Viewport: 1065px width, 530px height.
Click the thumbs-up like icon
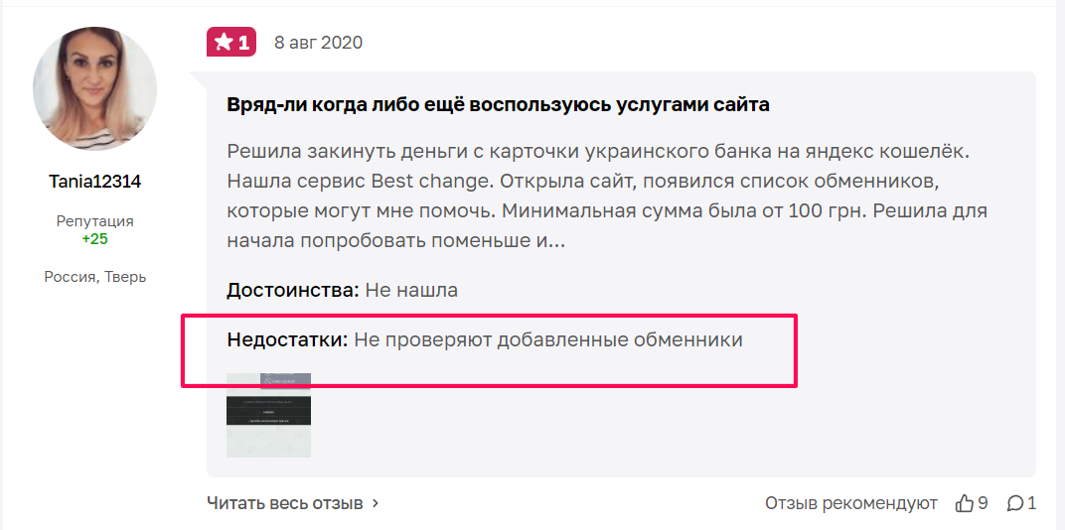click(x=964, y=503)
